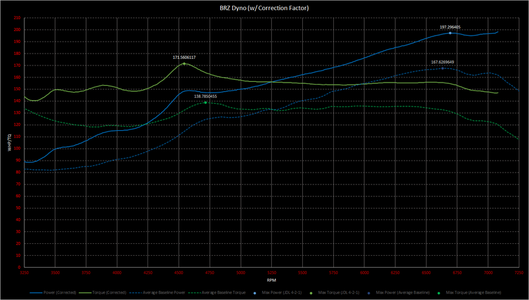Screen dimensions: 529x300
Task: Click the 50 value on the vertical axis
Action: 19,208
